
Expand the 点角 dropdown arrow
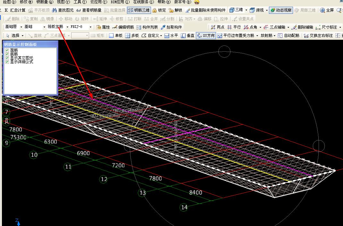pyautogui.click(x=260, y=27)
